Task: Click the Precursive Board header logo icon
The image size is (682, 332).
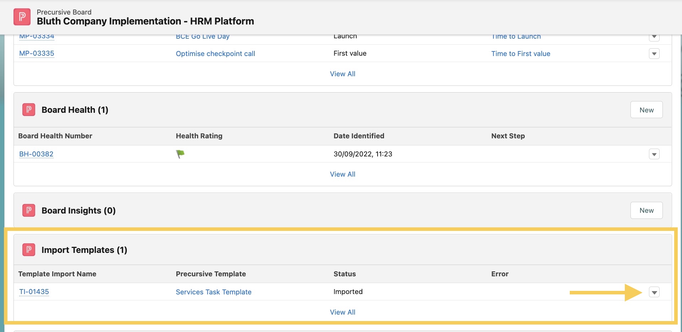Action: 22,17
